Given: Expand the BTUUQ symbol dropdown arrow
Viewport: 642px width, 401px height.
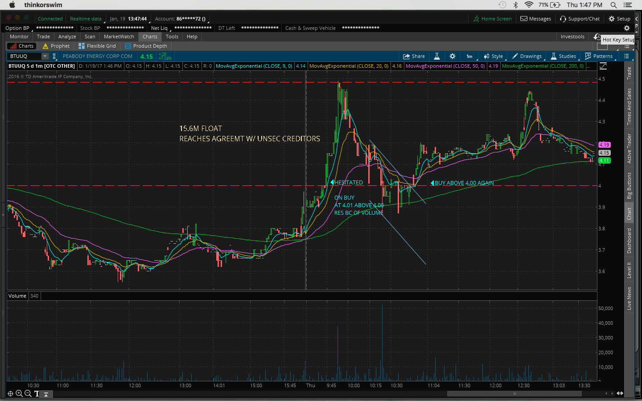Looking at the screenshot, I should pos(45,56).
